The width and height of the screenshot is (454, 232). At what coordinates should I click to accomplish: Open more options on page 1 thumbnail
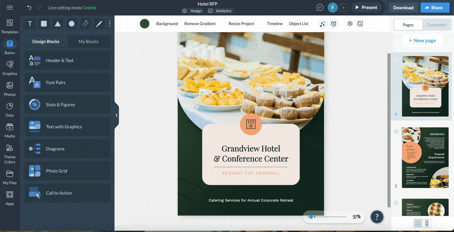pyautogui.click(x=396, y=60)
